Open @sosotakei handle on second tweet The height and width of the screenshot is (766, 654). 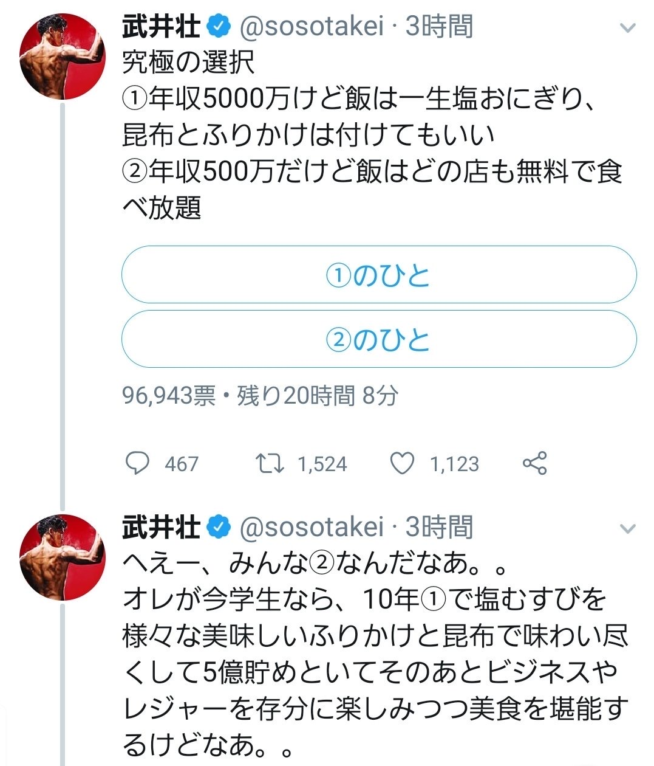tap(312, 527)
